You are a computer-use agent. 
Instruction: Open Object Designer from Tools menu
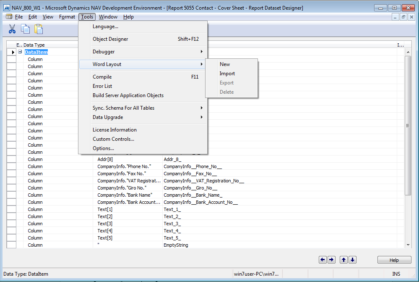tap(110, 39)
